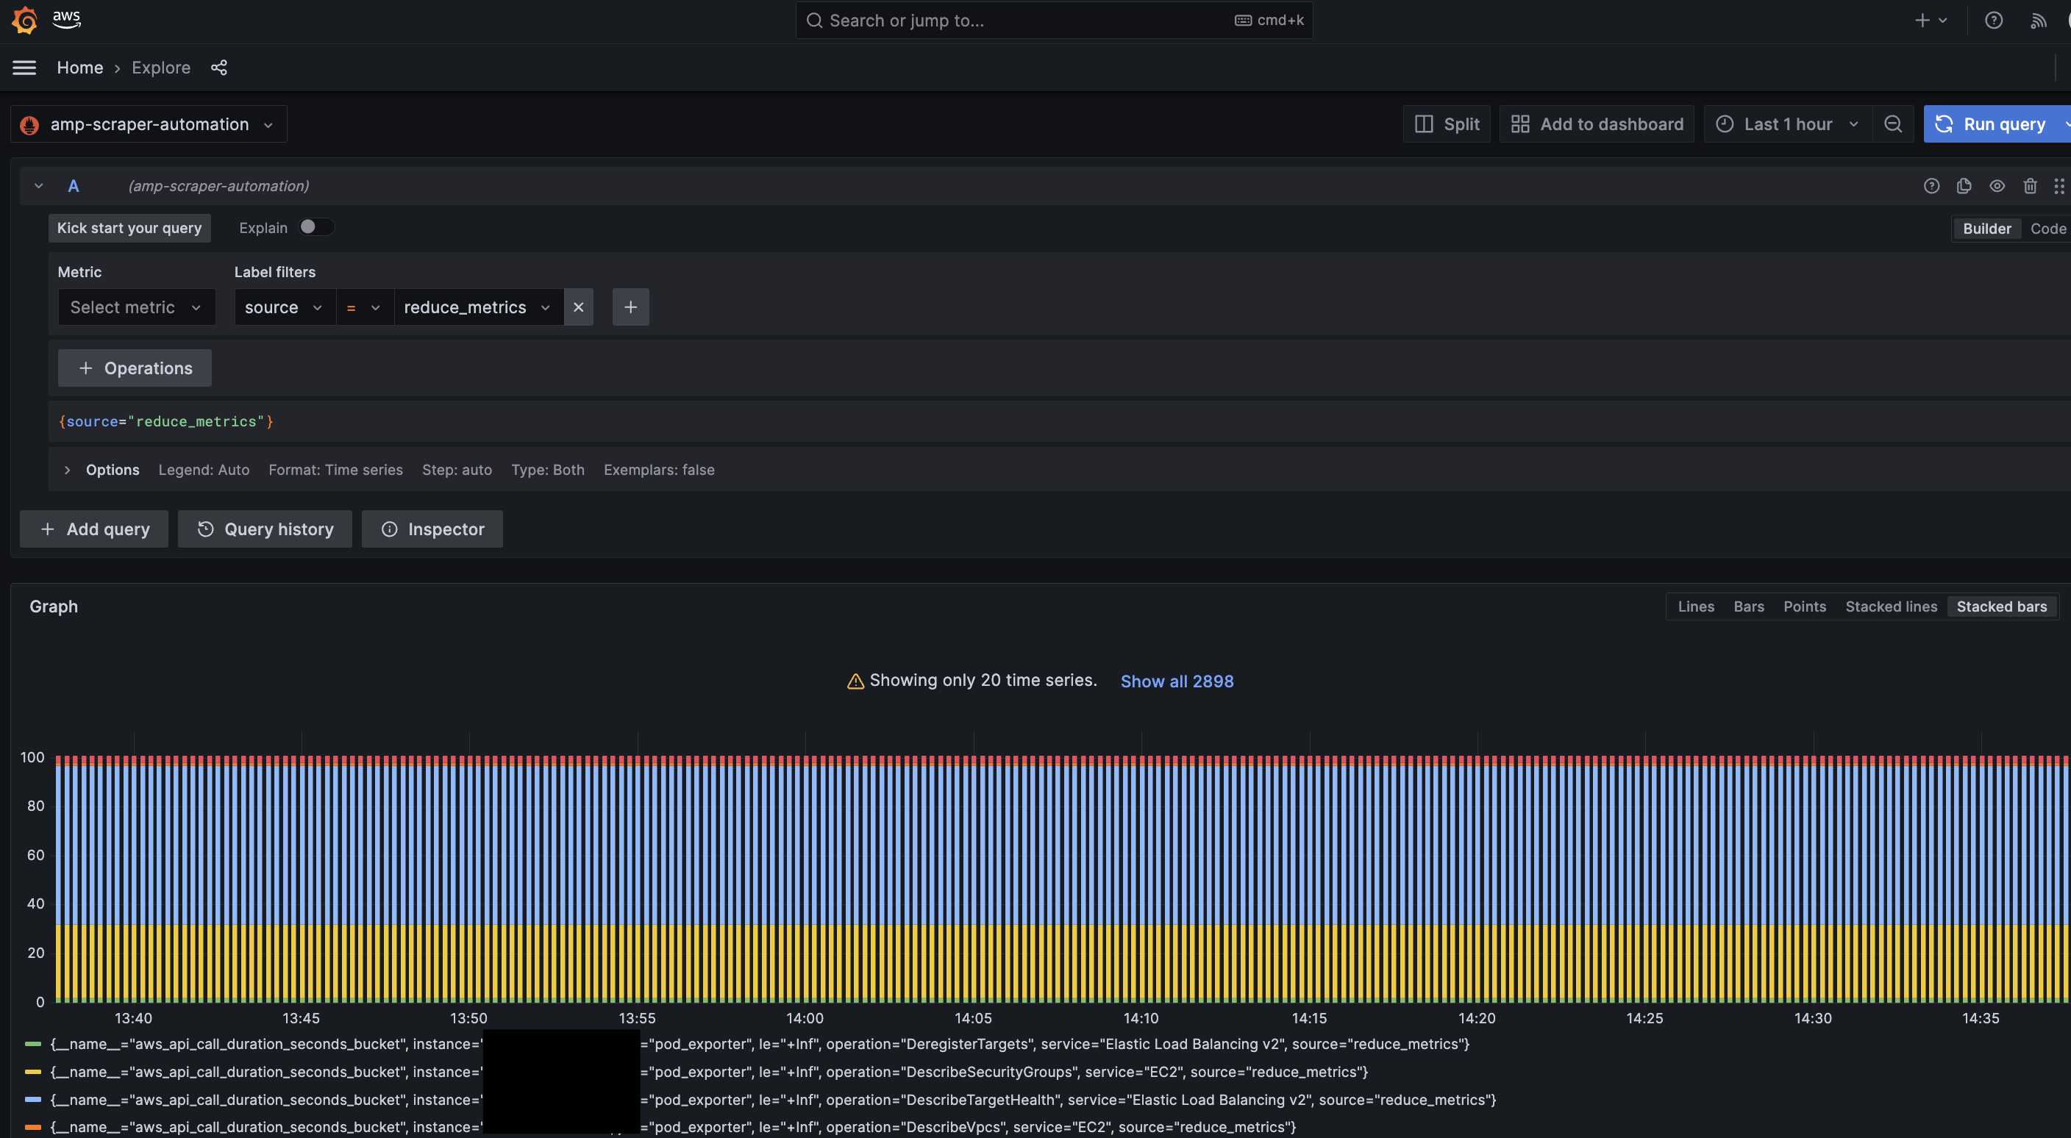Switch the query editor to Code mode
The width and height of the screenshot is (2071, 1138).
click(x=2047, y=228)
